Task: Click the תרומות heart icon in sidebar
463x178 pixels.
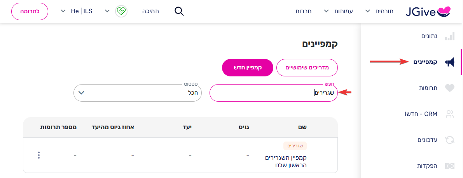Action: click(x=449, y=88)
